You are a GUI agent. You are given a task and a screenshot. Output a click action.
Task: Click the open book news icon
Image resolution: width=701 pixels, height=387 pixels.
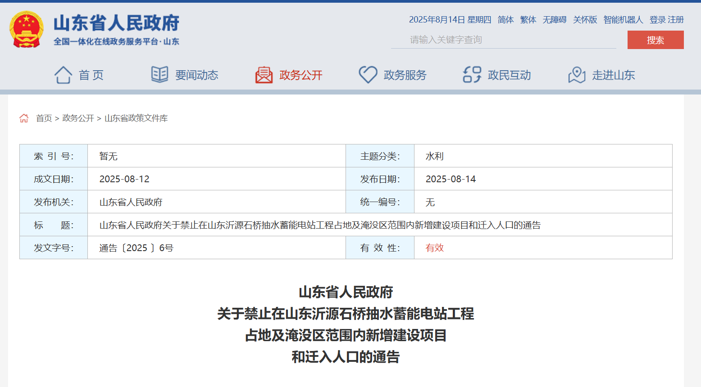(x=159, y=75)
